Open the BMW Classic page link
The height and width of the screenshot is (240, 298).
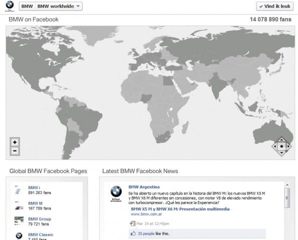(x=41, y=234)
